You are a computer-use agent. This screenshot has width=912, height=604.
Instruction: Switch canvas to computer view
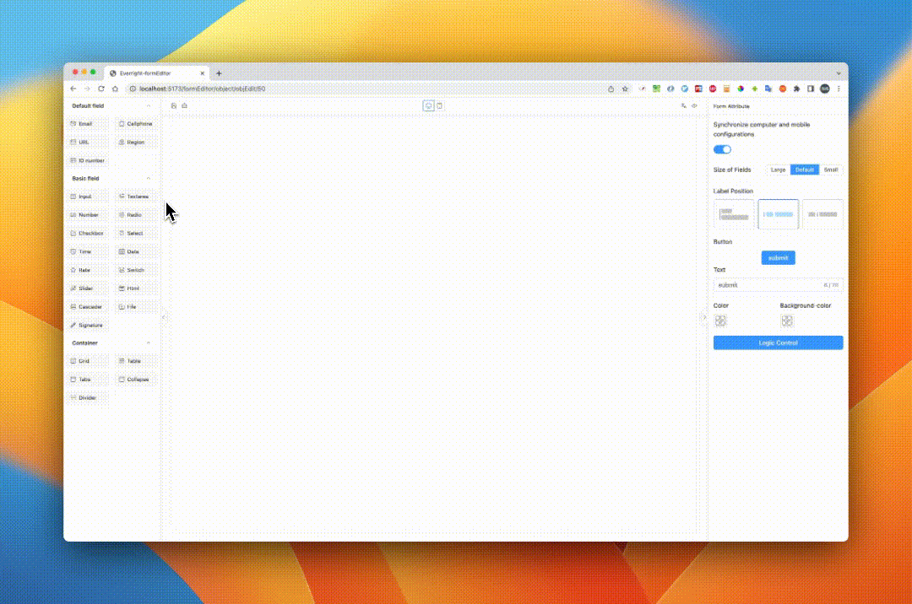click(x=429, y=105)
